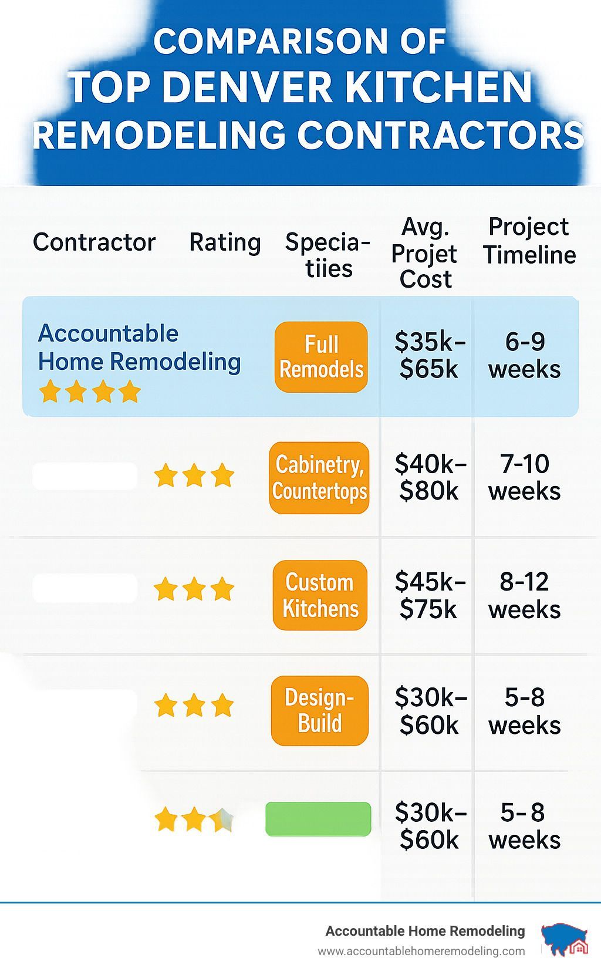Click the star rating in Design-Build row

(194, 705)
